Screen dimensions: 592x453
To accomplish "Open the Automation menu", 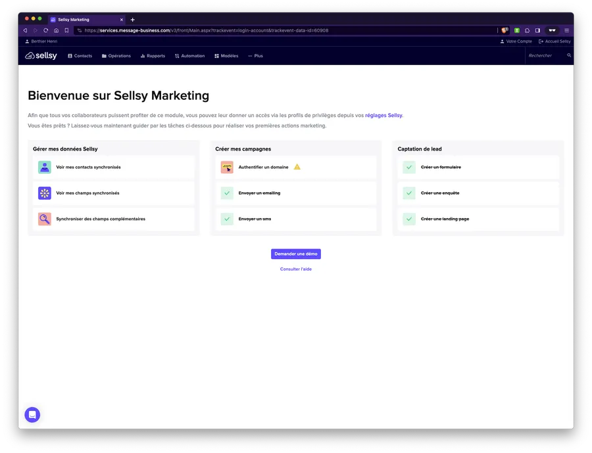I will (189, 56).
